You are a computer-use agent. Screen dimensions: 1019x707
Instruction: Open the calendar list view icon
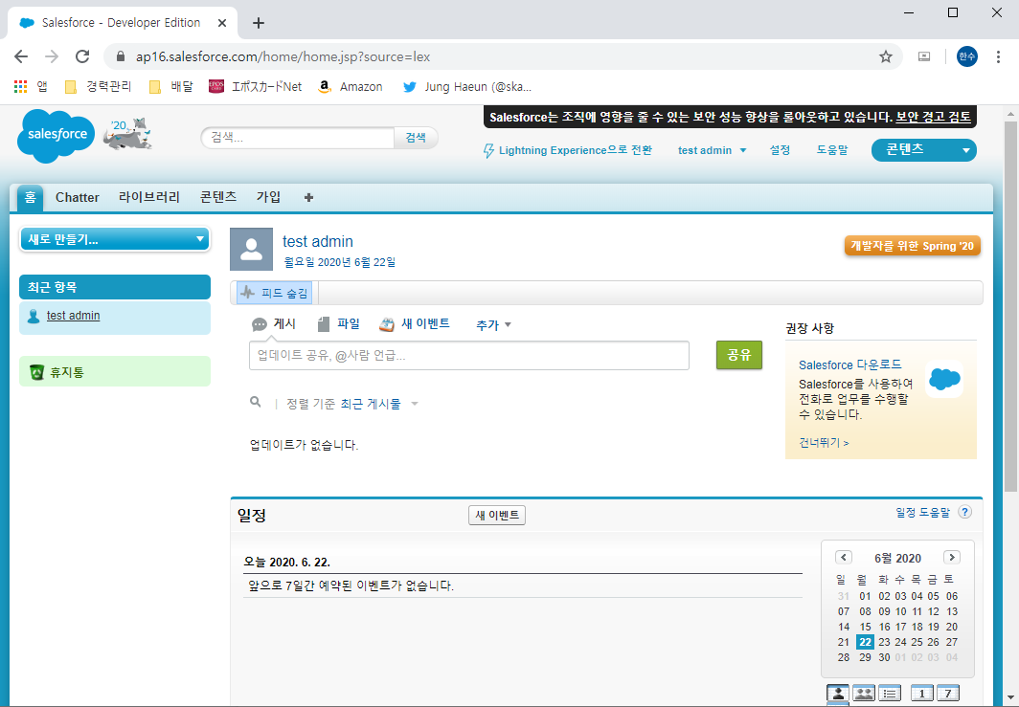point(890,694)
